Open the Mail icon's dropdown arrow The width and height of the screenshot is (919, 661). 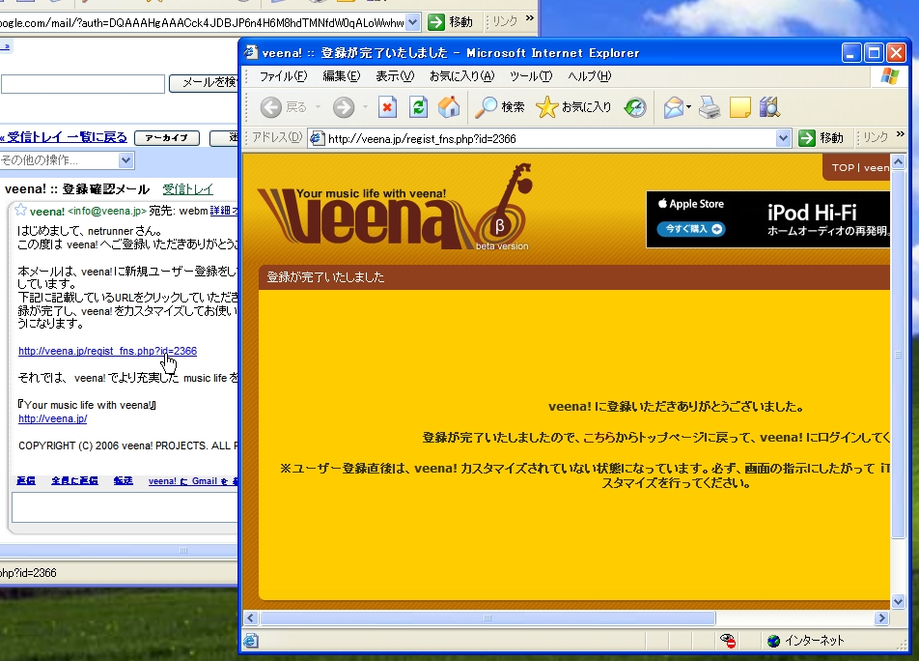coord(688,107)
